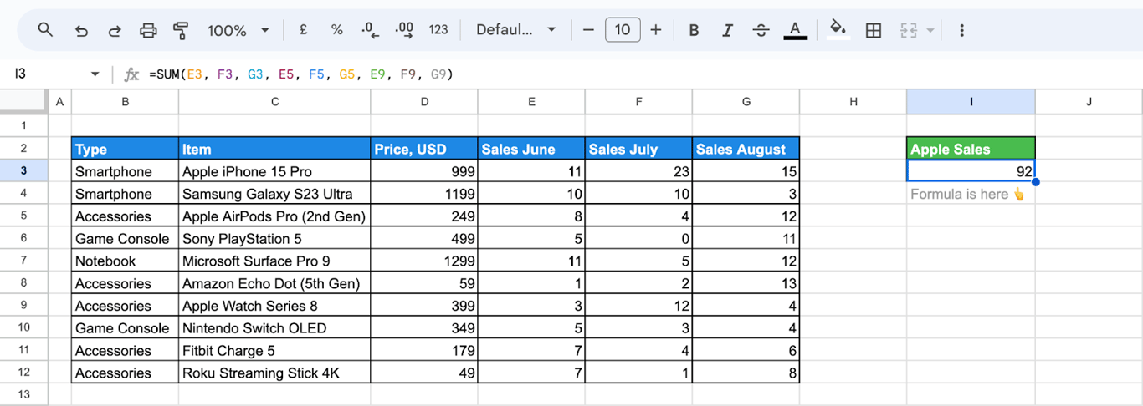Select the Apple Sales header cell

(971, 149)
